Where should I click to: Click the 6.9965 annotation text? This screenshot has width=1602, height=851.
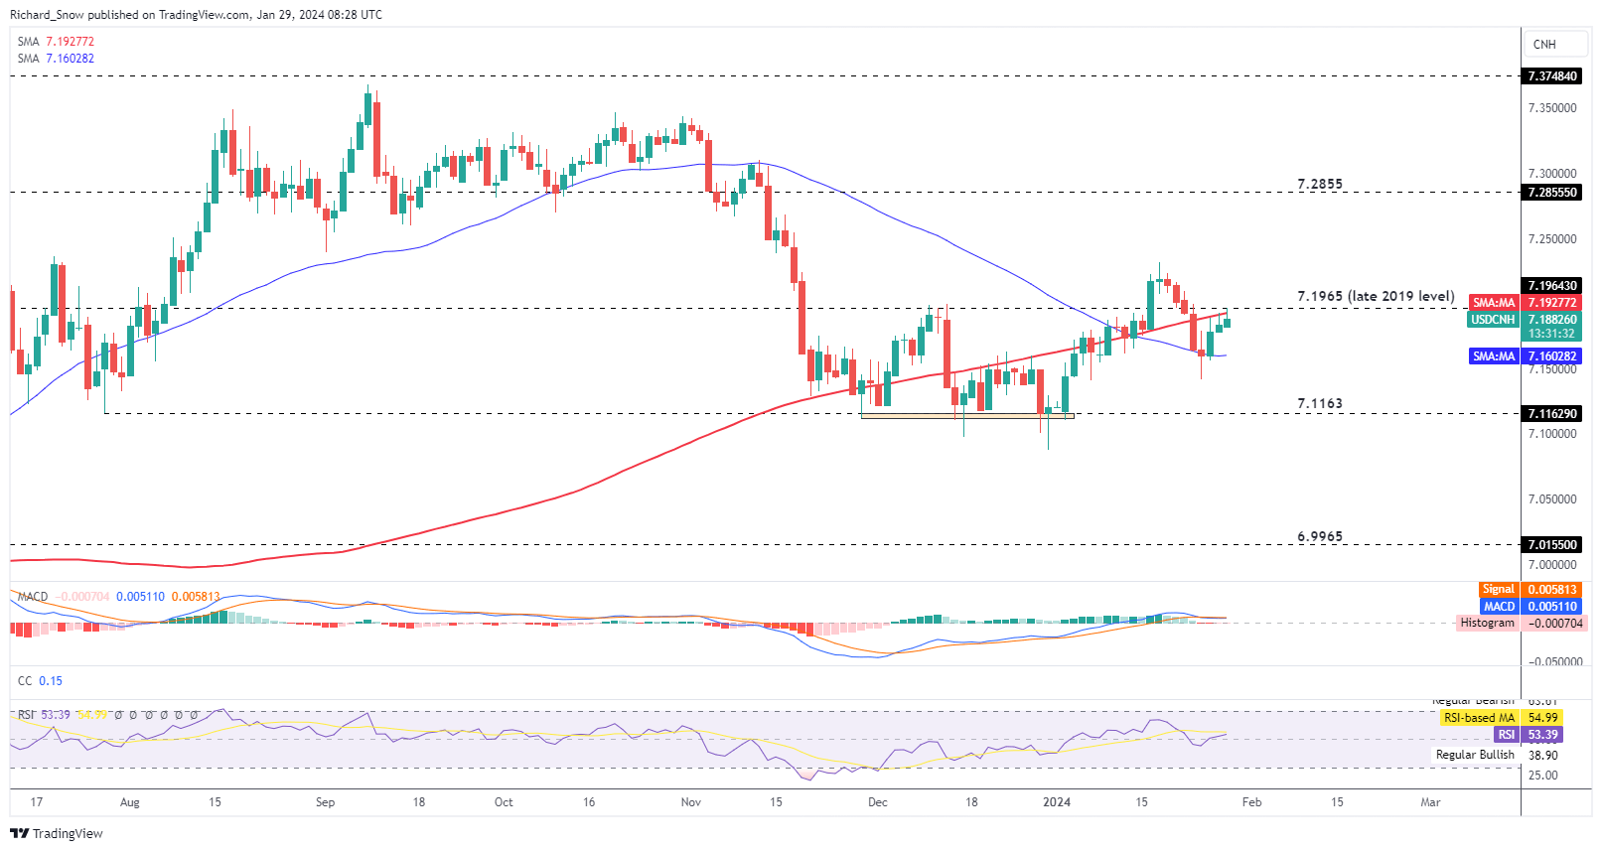pyautogui.click(x=1320, y=536)
